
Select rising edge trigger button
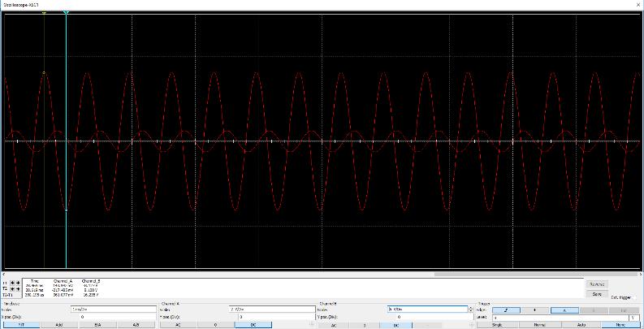[x=506, y=310]
